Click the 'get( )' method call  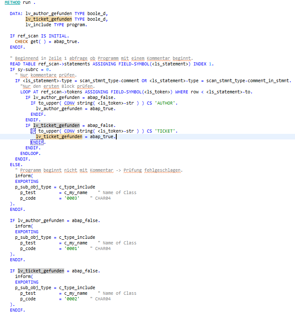[x=38, y=42]
